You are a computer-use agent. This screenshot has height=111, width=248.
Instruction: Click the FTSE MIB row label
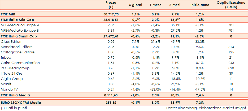[9, 14]
